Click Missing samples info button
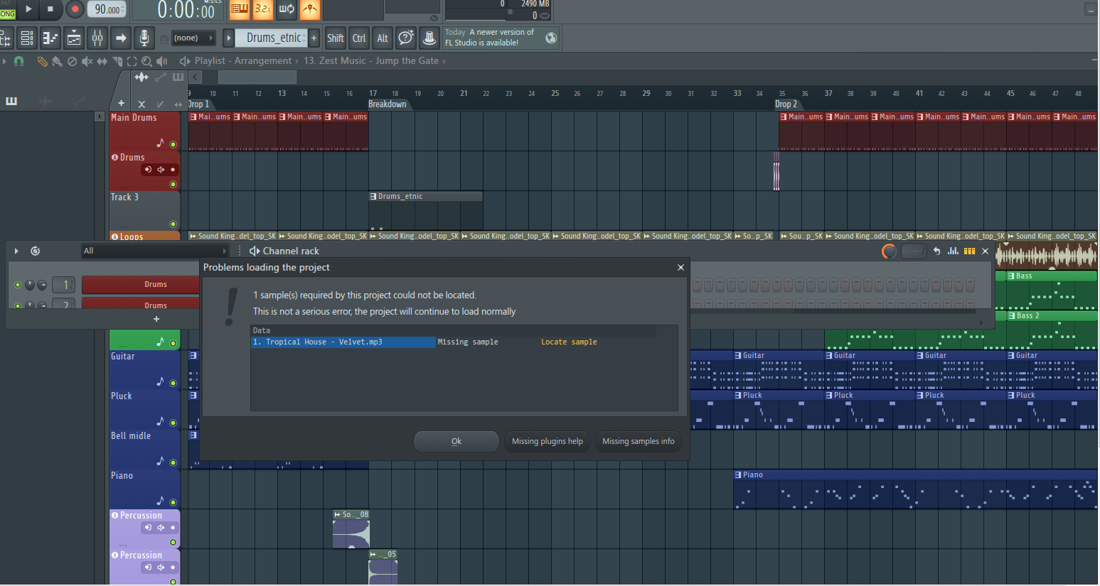1100x586 pixels. click(x=639, y=441)
